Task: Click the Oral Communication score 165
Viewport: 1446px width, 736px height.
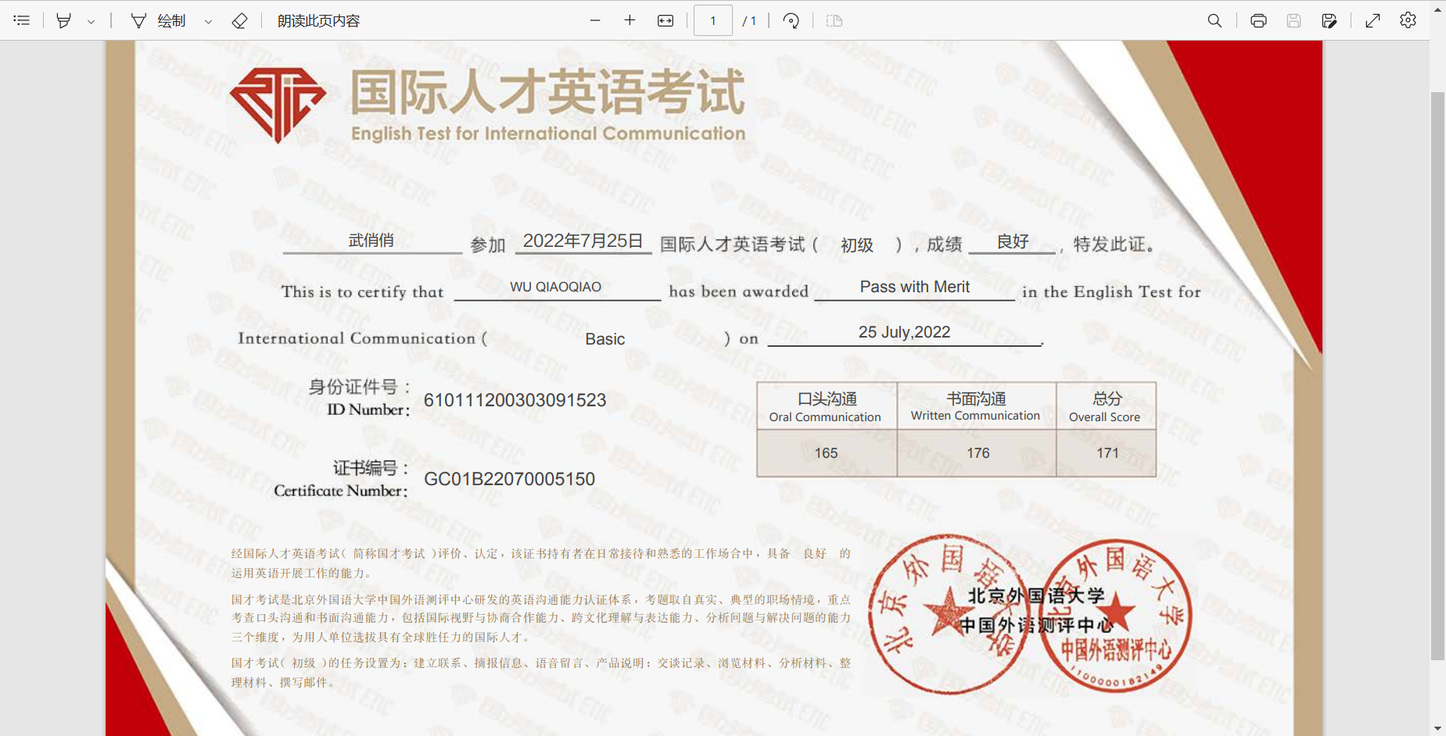Action: click(826, 453)
